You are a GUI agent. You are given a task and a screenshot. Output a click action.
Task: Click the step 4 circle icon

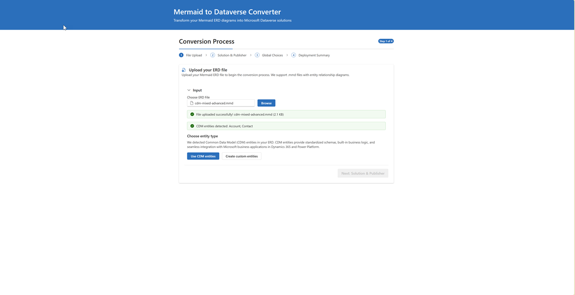tap(293, 55)
